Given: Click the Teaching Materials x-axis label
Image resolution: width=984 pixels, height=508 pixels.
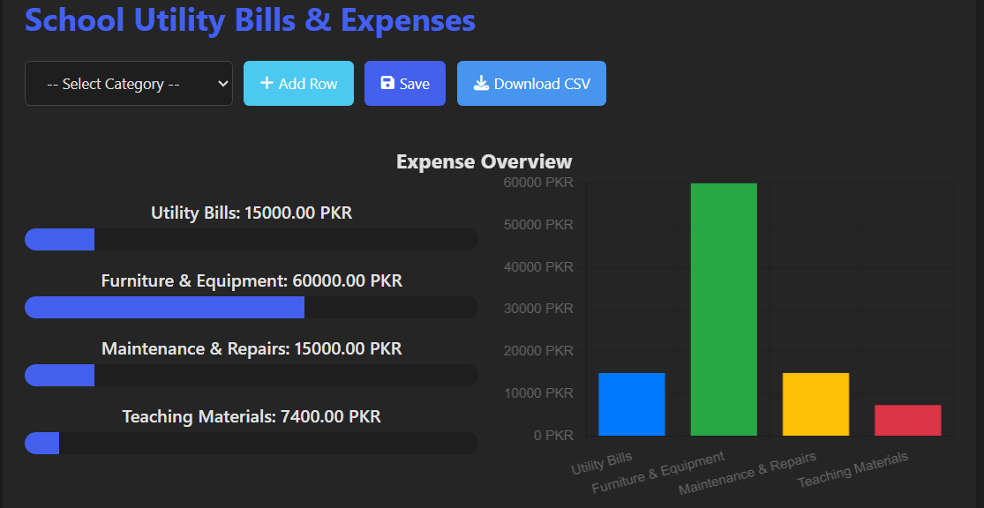Looking at the screenshot, I should pyautogui.click(x=853, y=470).
